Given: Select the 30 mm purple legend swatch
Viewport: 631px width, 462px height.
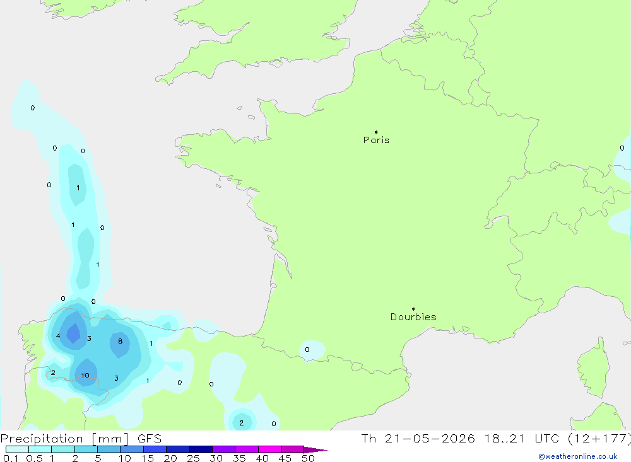Looking at the screenshot, I should pos(223,449).
